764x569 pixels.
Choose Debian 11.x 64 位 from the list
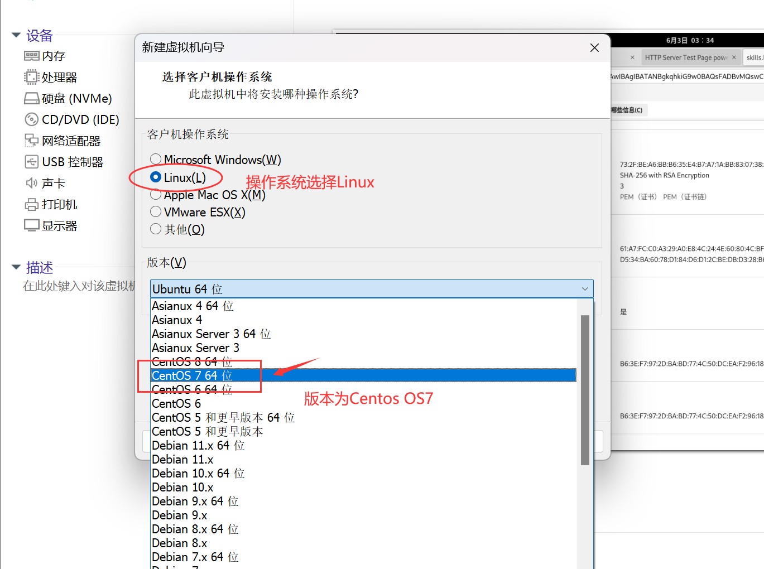(364, 445)
